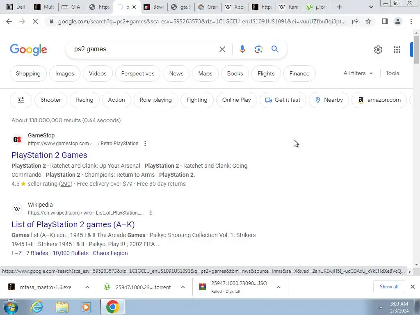The width and height of the screenshot is (420, 315).
Task: Filter results by Videos
Action: click(98, 73)
